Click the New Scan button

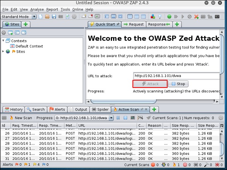click(21, 118)
